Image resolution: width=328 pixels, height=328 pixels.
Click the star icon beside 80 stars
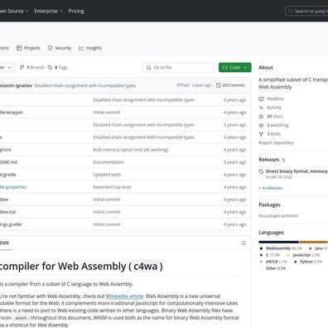point(261,116)
